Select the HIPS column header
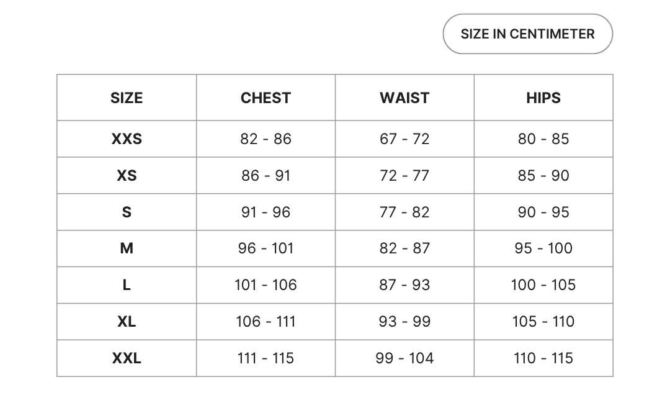The width and height of the screenshot is (670, 413). point(543,98)
